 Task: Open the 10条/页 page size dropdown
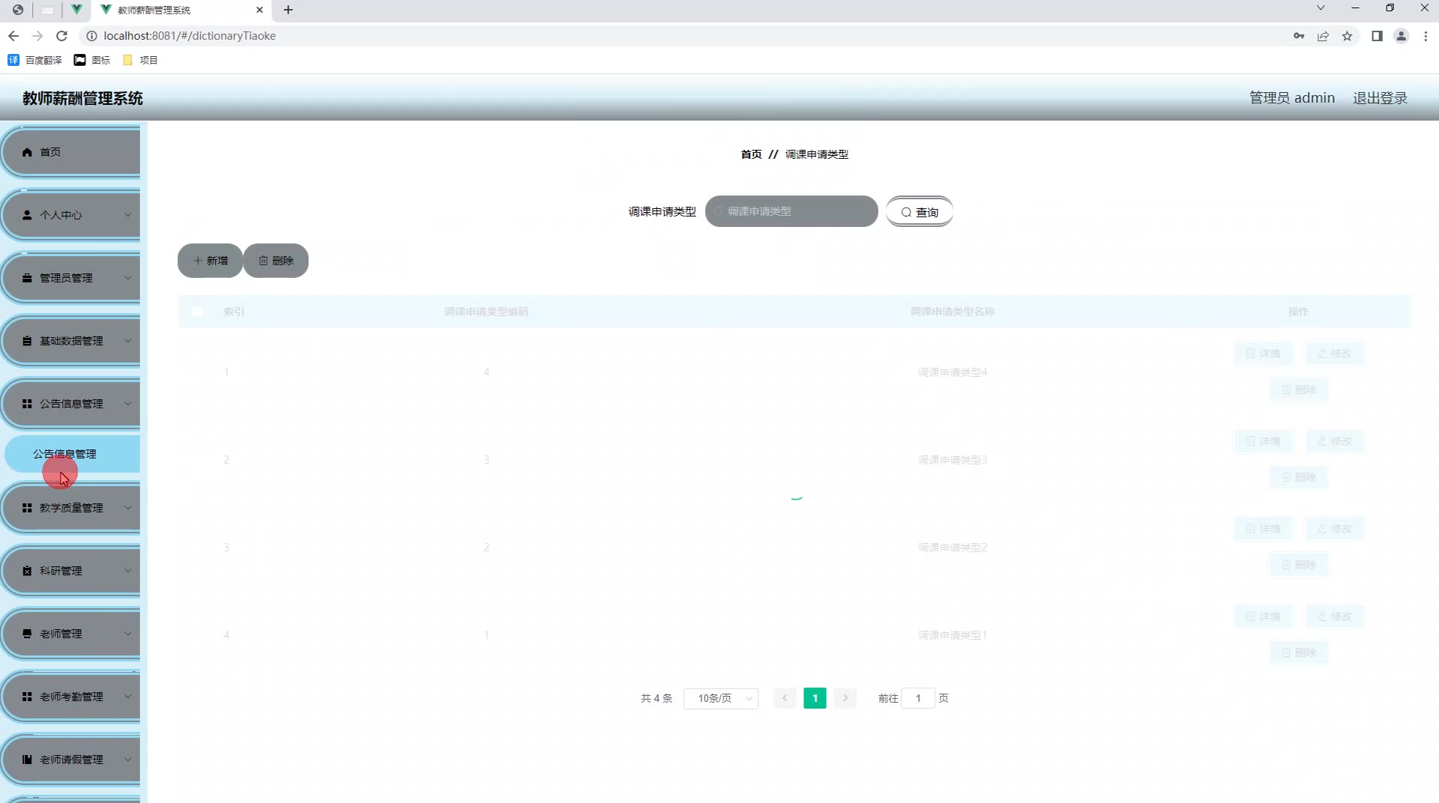click(721, 698)
